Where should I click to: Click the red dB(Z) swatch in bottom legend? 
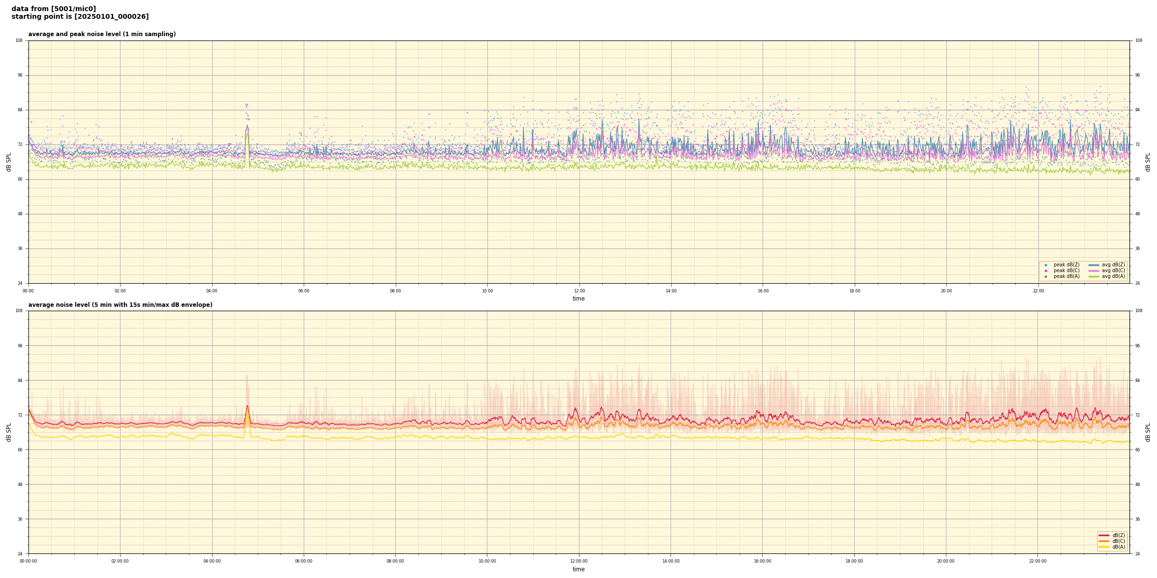(1103, 535)
